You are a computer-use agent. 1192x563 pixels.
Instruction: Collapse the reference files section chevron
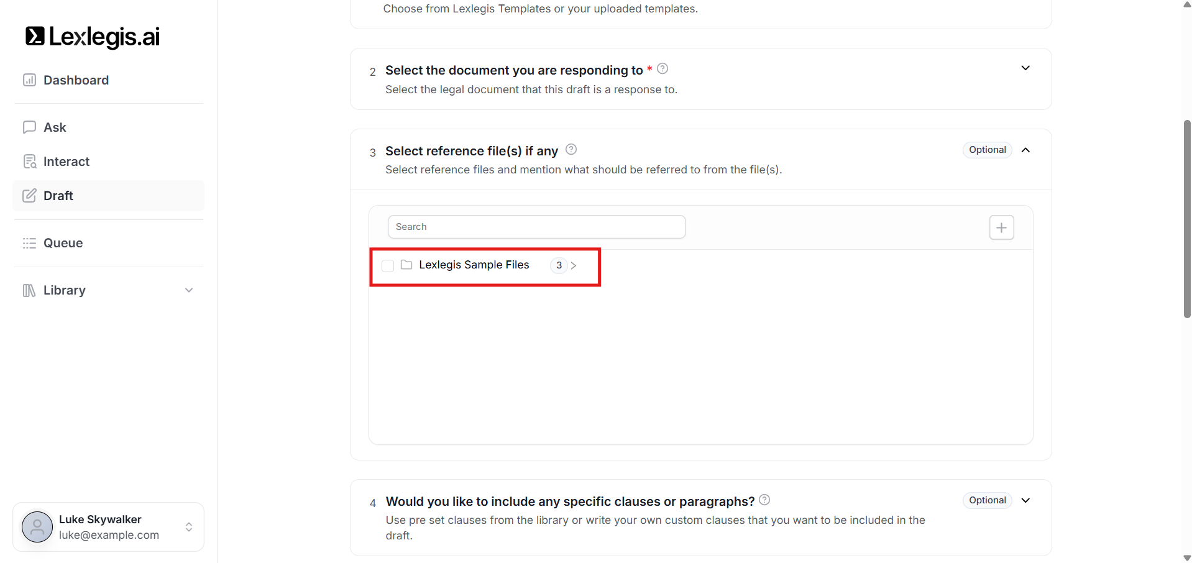click(1025, 150)
